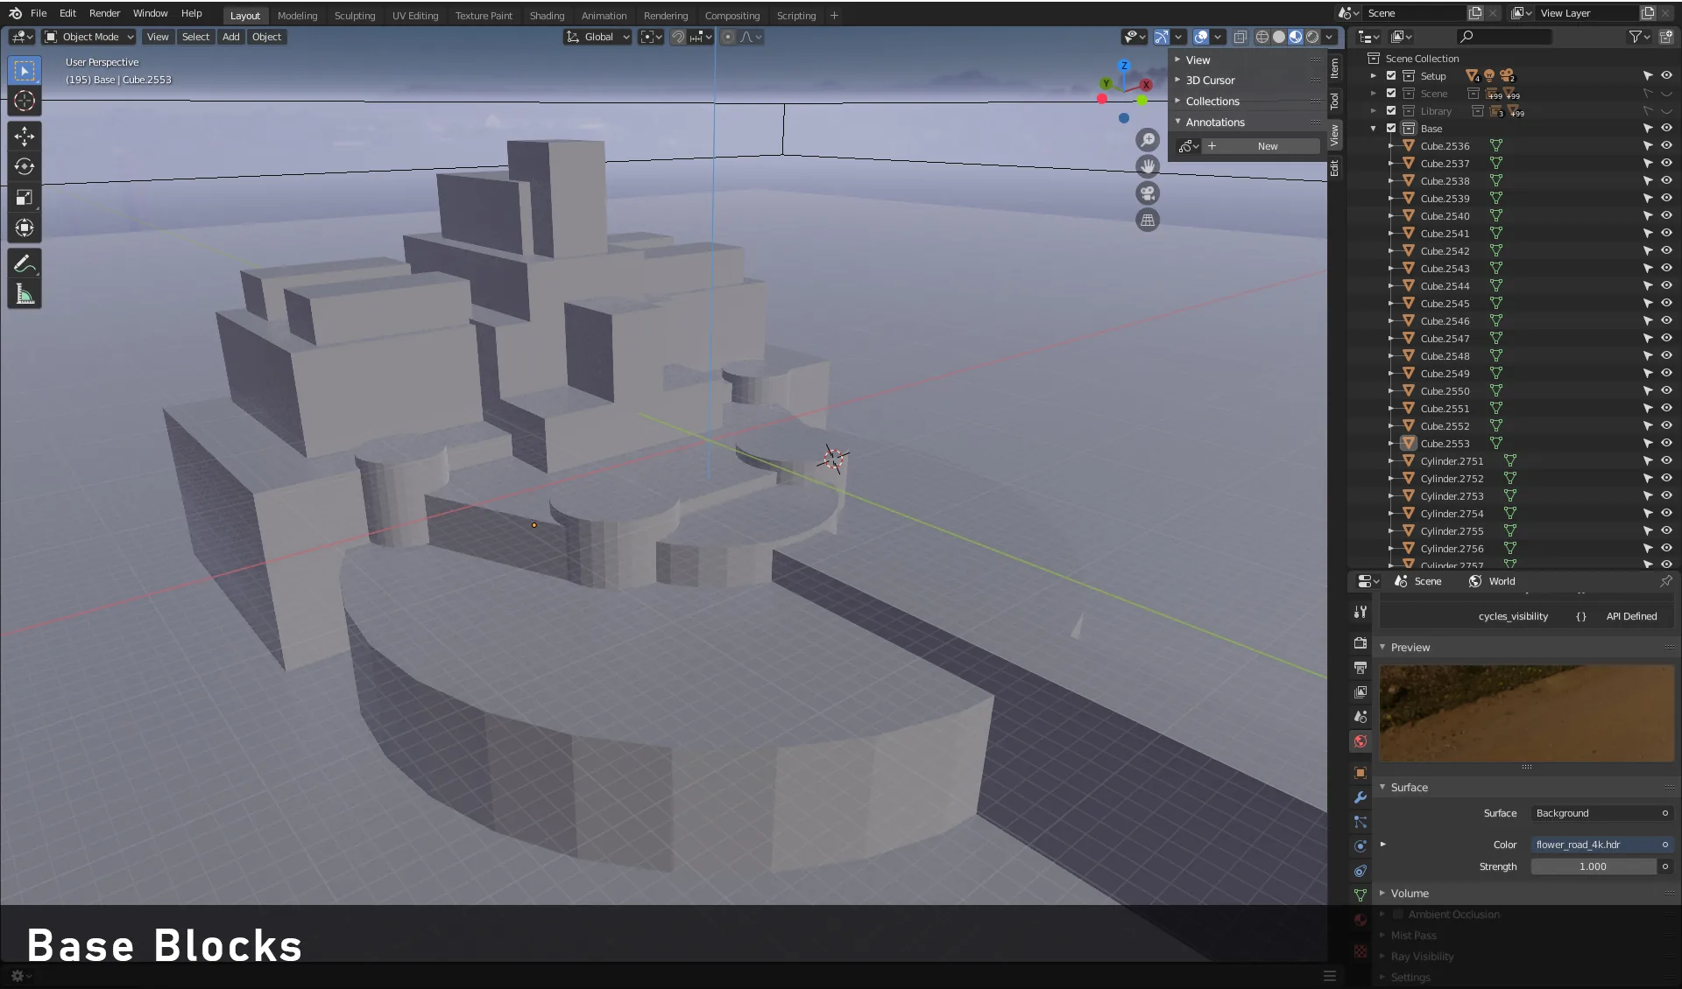Screen dimensions: 1682x989
Task: Activate the Annotate pencil tool
Action: pyautogui.click(x=25, y=263)
